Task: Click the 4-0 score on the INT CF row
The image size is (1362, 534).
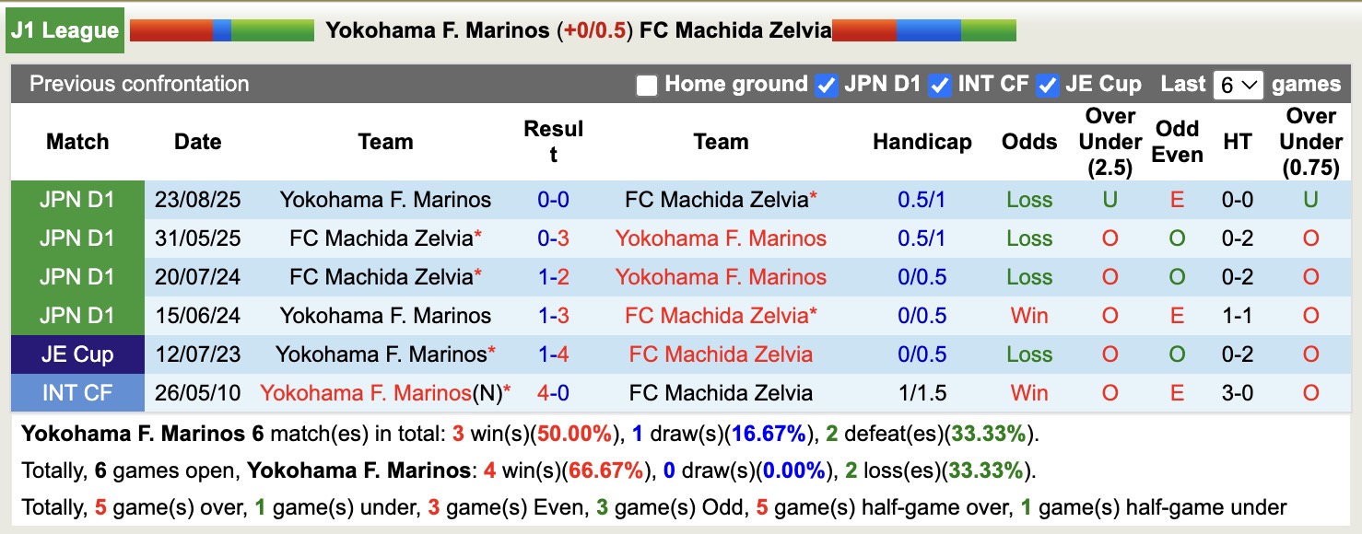Action: point(554,392)
